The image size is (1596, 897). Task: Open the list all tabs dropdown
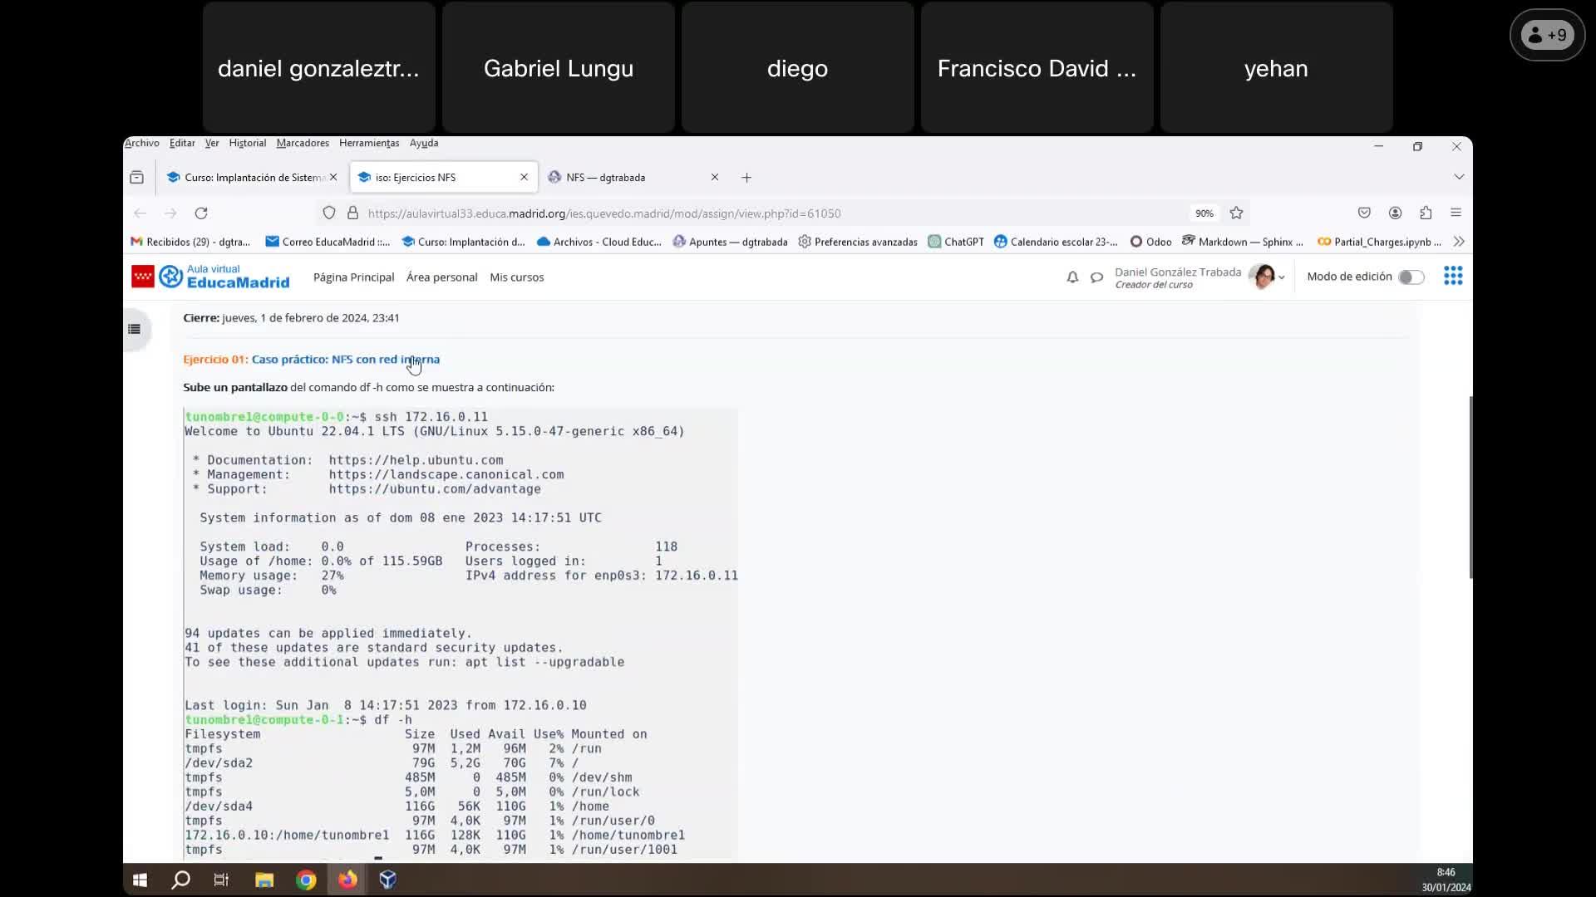pos(1458,177)
